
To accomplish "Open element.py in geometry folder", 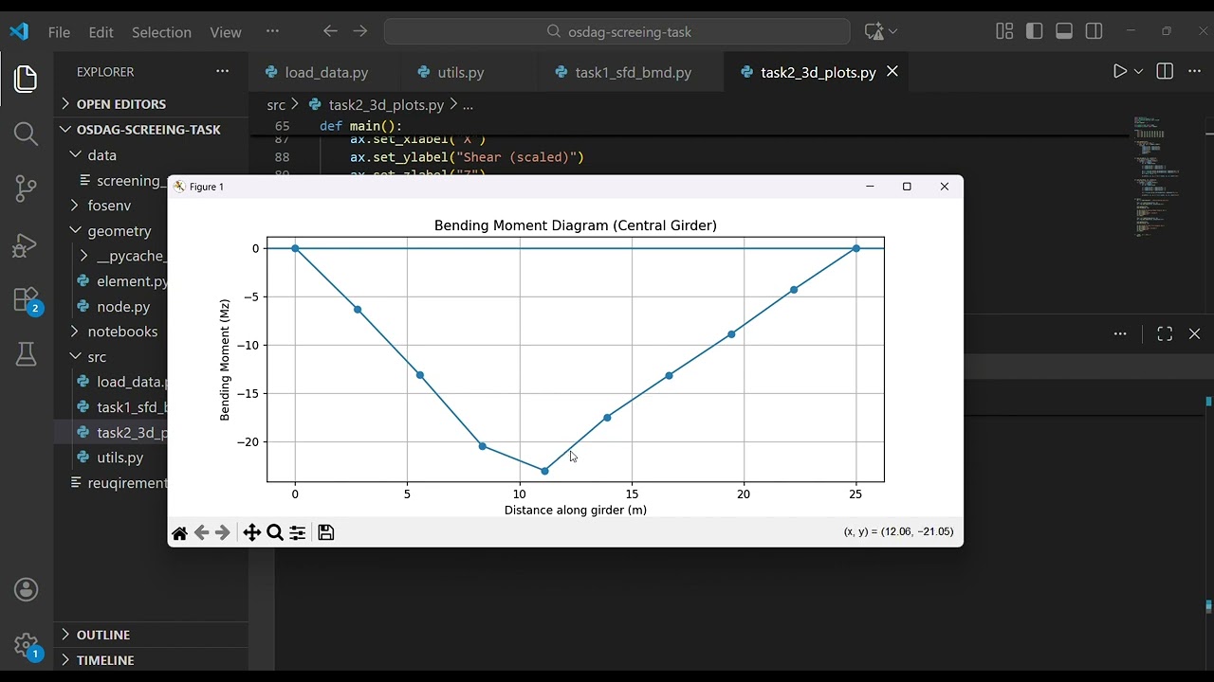I will 132,280.
